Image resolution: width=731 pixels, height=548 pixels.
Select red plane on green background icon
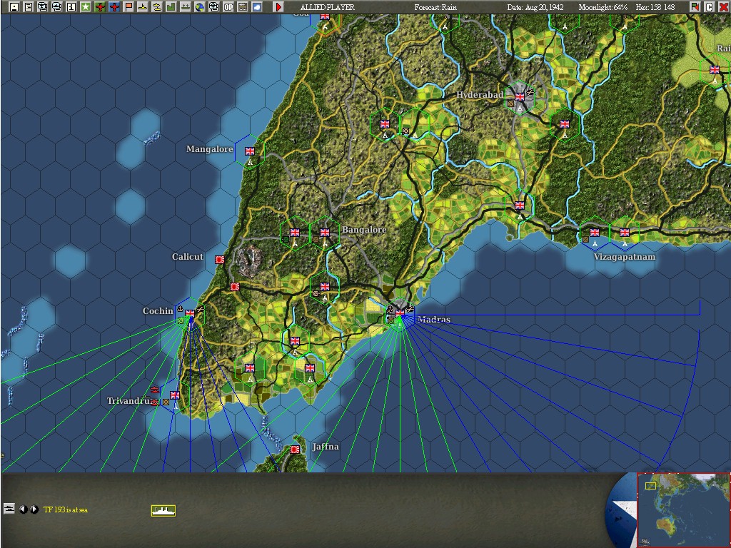click(x=100, y=7)
